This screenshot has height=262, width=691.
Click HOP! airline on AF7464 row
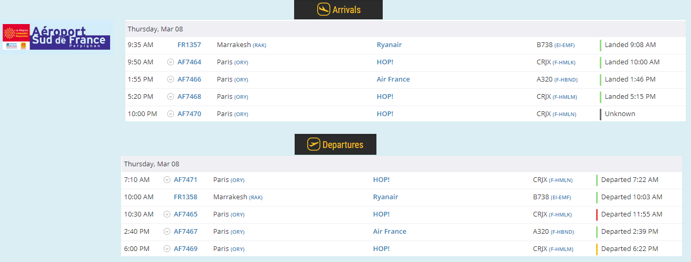[385, 62]
